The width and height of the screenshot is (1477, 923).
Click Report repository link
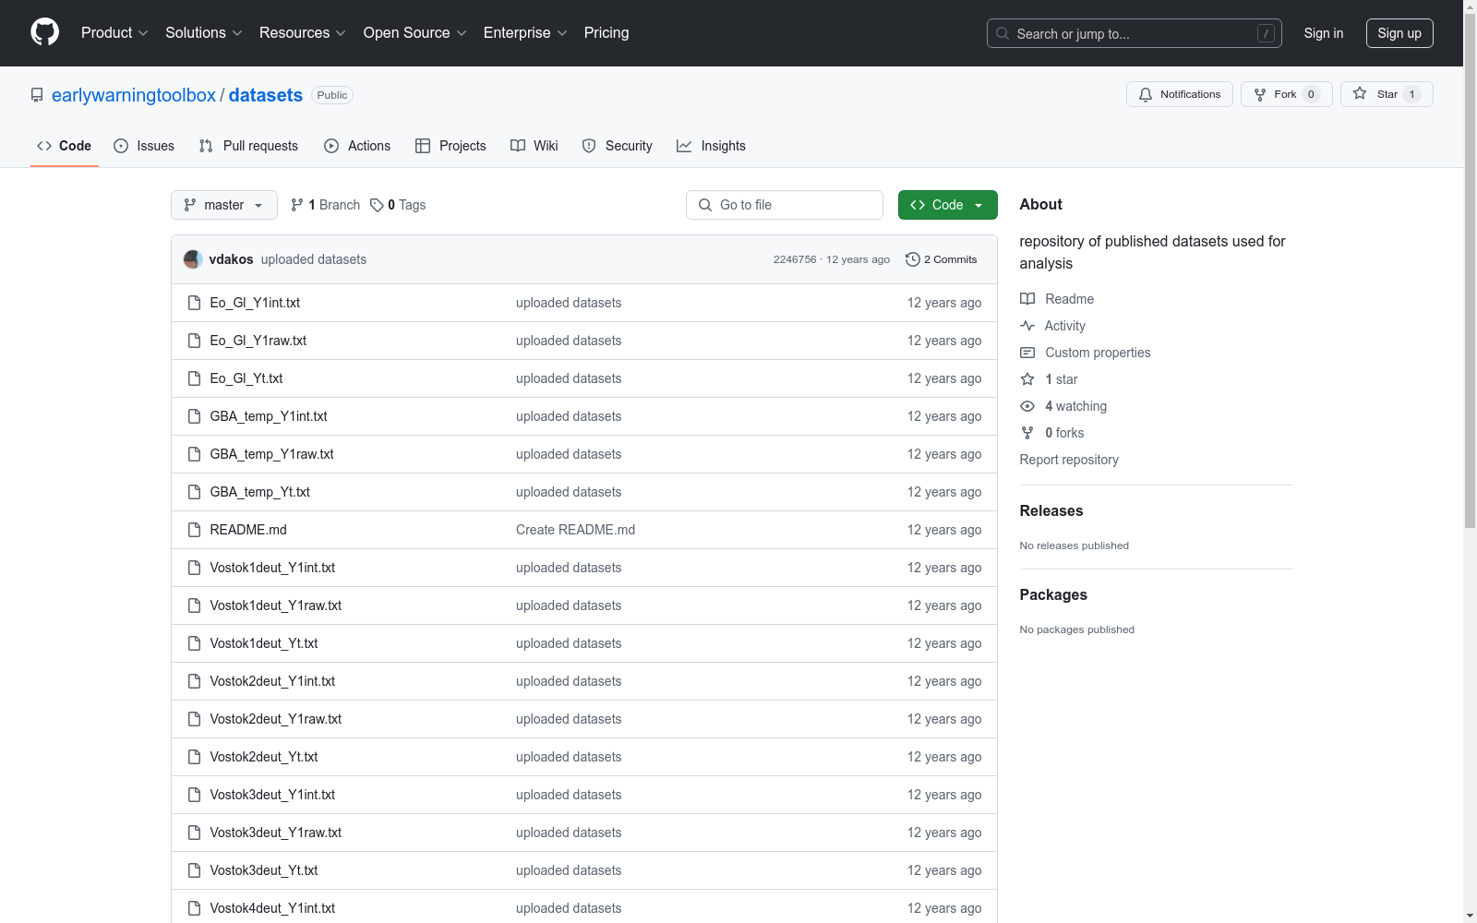point(1069,460)
